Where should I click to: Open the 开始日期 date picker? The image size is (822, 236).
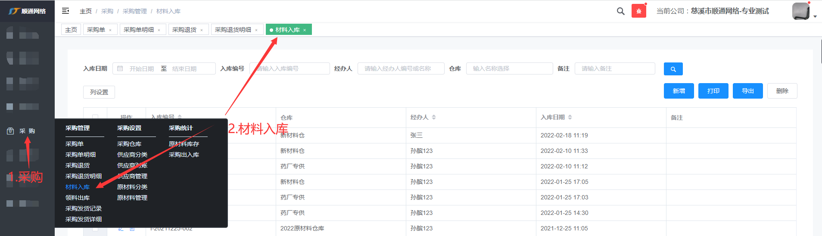point(141,69)
